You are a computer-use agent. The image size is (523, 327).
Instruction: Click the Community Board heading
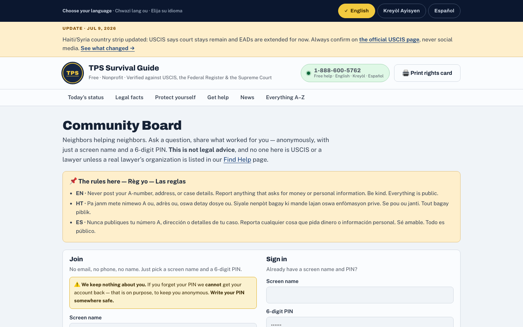[x=122, y=125]
